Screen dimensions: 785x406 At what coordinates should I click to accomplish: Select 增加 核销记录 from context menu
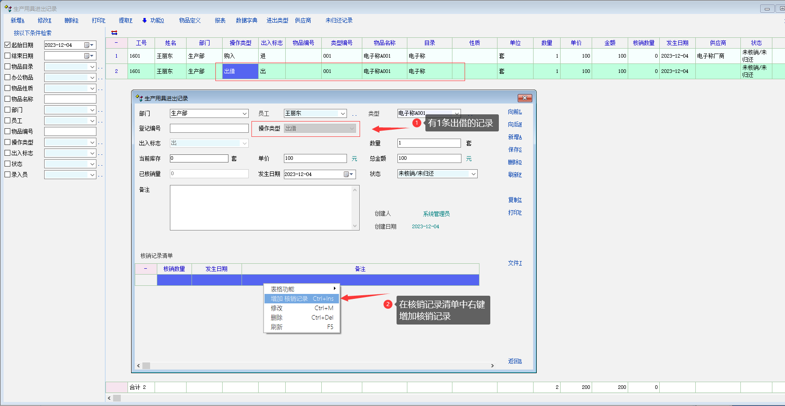click(x=301, y=299)
